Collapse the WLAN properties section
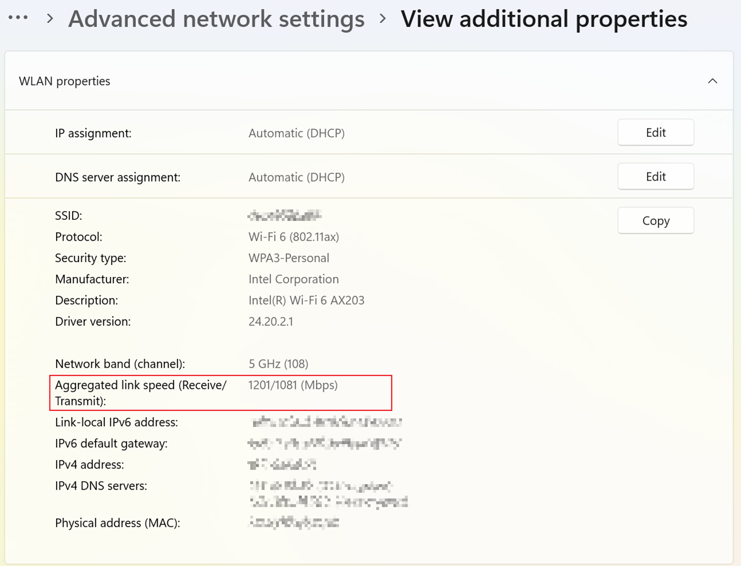This screenshot has width=741, height=566. [712, 80]
